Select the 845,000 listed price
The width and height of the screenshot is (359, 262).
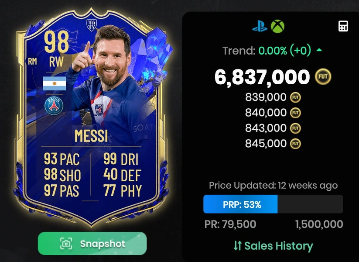(266, 144)
